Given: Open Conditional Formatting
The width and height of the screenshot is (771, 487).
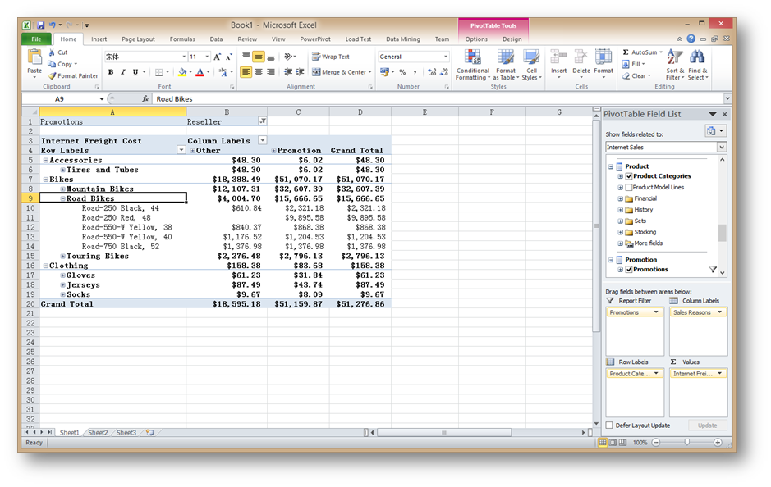Looking at the screenshot, I should tap(472, 65).
